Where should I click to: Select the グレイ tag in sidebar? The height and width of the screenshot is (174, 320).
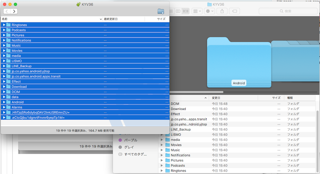tap(128, 147)
